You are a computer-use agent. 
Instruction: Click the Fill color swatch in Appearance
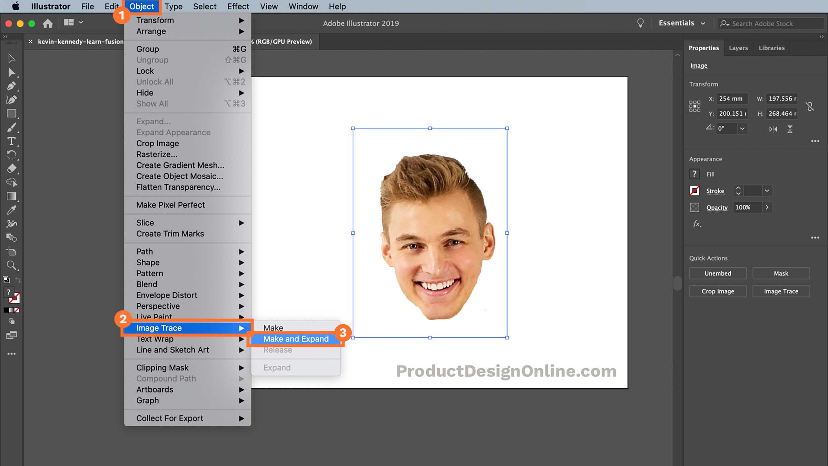[694, 174]
